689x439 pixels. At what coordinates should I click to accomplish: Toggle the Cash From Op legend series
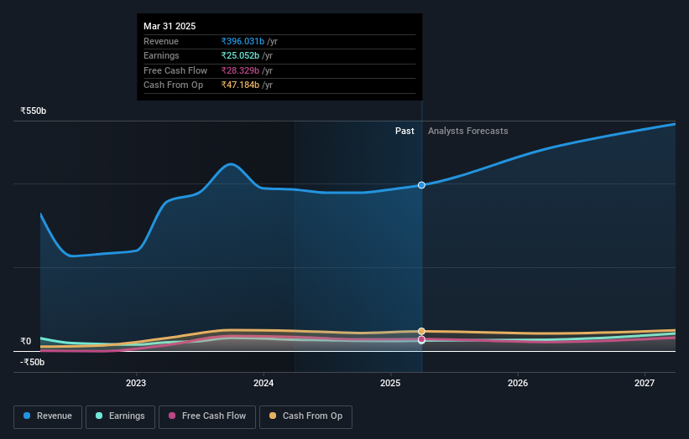click(x=305, y=416)
